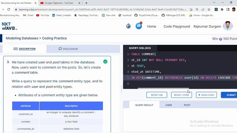The width and height of the screenshot is (237, 133).
Task: Open the localhost bookmark
Action: click(x=125, y=15)
